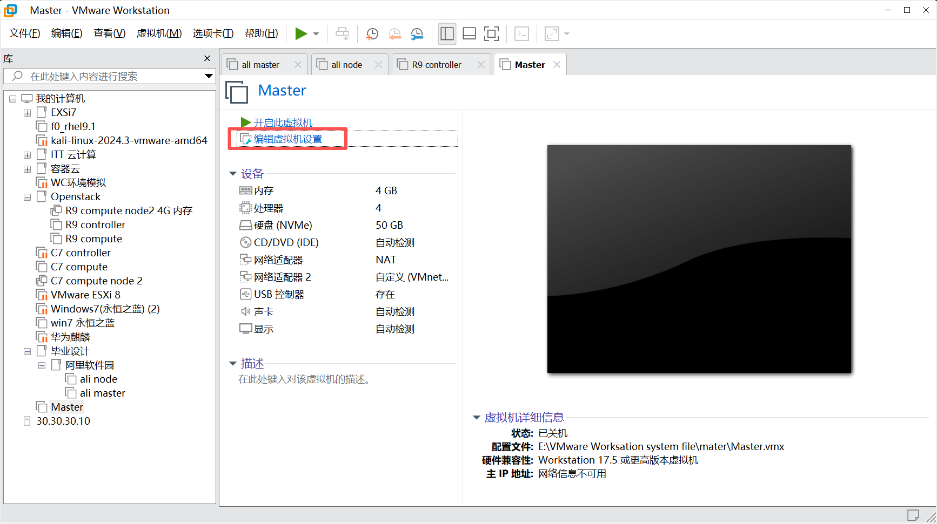Close the Master tab

tap(557, 65)
